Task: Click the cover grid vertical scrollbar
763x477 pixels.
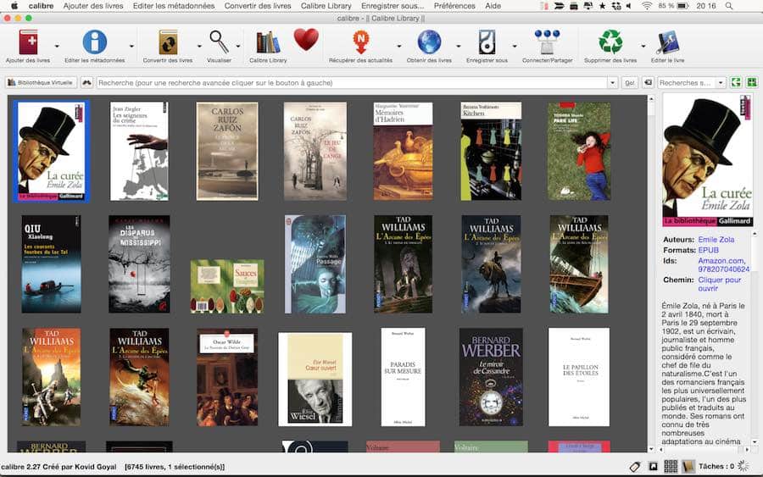Action: click(x=651, y=274)
